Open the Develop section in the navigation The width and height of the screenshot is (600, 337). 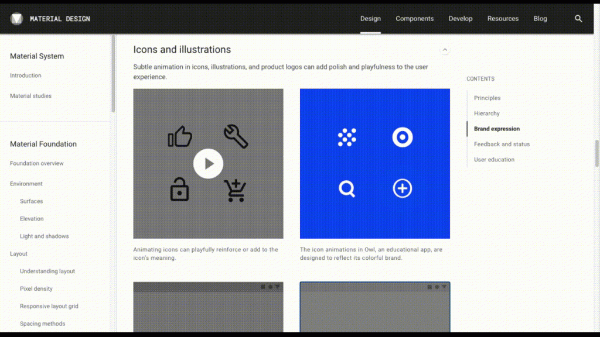[461, 18]
